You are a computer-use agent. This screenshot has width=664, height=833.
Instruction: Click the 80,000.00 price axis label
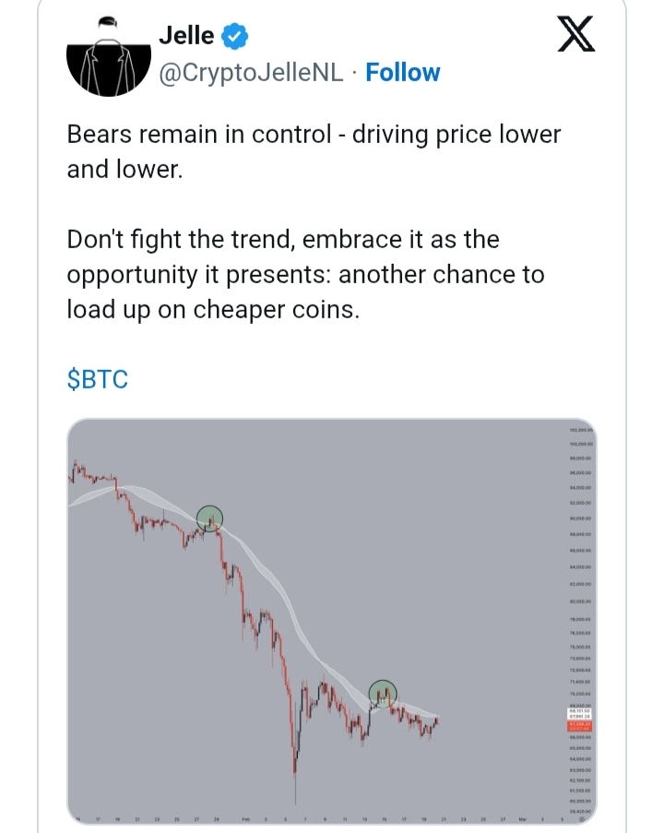(x=581, y=601)
